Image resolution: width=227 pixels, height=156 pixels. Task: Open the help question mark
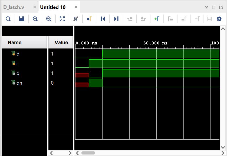pyautogui.click(x=206, y=7)
